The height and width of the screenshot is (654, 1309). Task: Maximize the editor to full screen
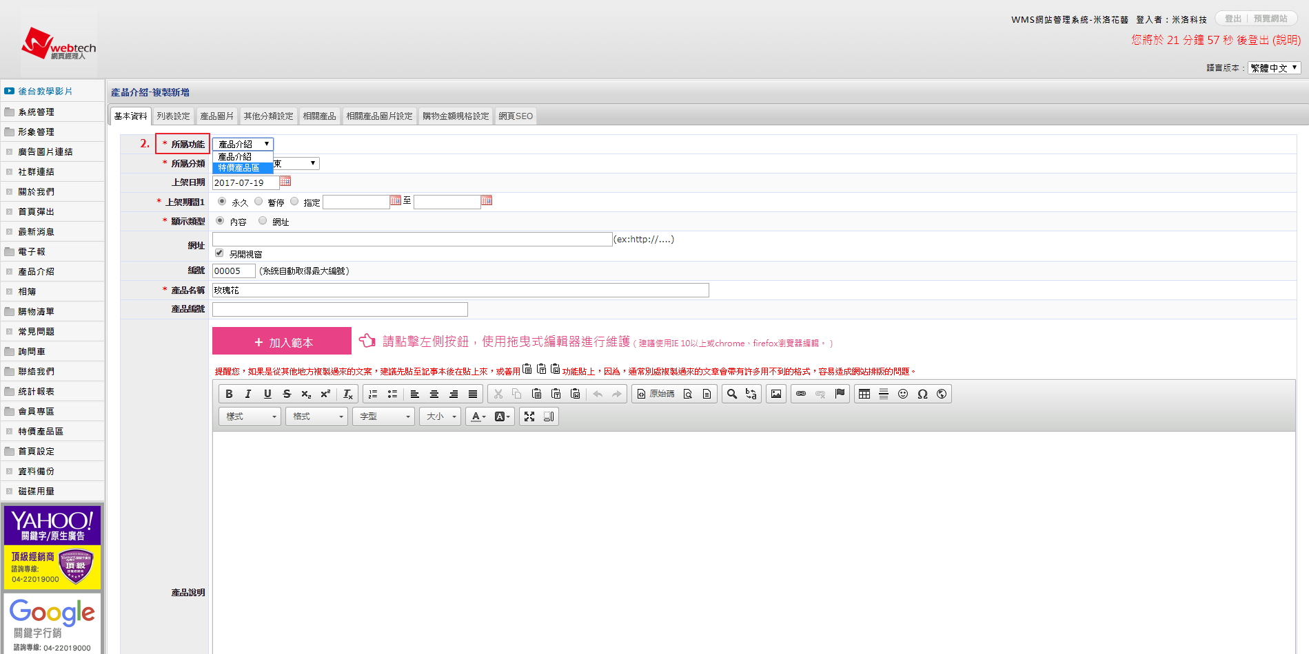tap(529, 416)
